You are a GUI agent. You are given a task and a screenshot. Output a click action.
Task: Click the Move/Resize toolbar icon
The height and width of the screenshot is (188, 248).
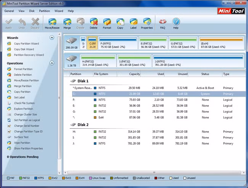53,23
